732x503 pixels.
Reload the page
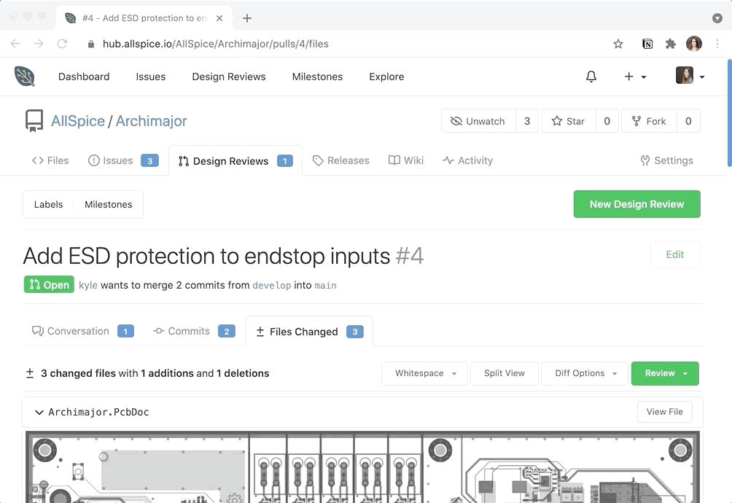(62, 44)
